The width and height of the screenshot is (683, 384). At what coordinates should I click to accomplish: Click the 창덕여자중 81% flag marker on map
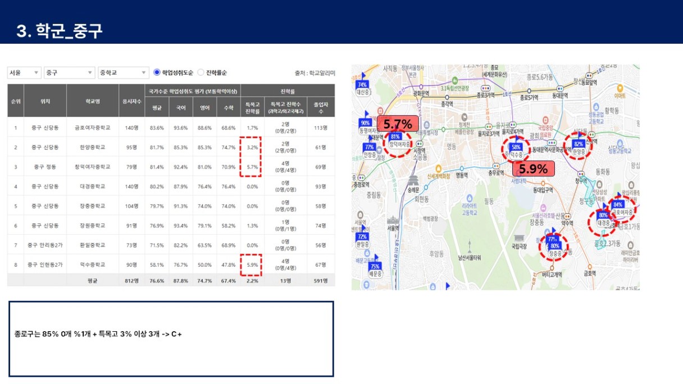click(x=395, y=137)
